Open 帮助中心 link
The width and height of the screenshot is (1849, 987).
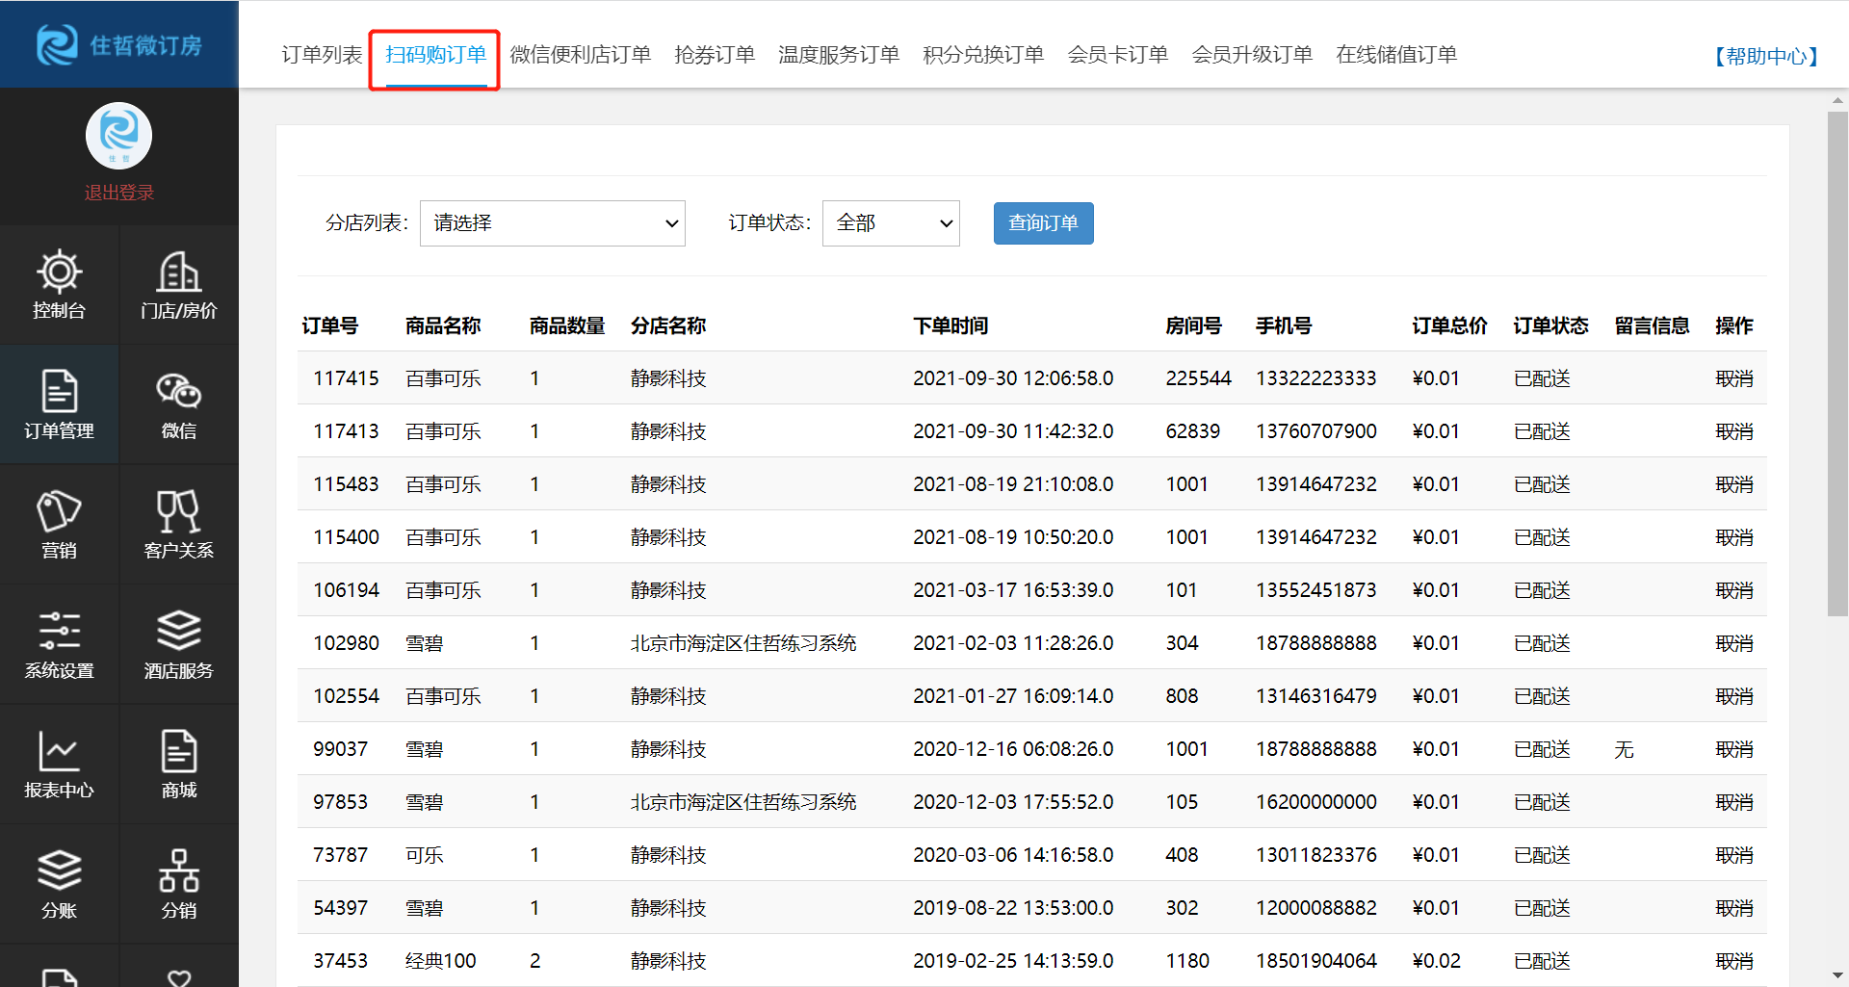[x=1766, y=57]
